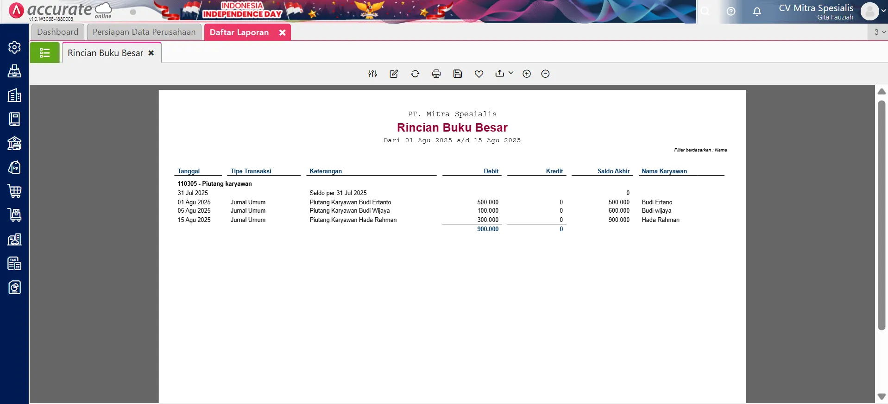The width and height of the screenshot is (888, 404).
Task: Click the vertical scrollbar down arrow
Action: click(x=882, y=396)
